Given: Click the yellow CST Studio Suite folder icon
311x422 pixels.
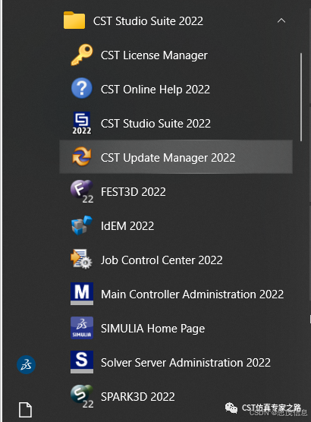Looking at the screenshot, I should (x=74, y=20).
